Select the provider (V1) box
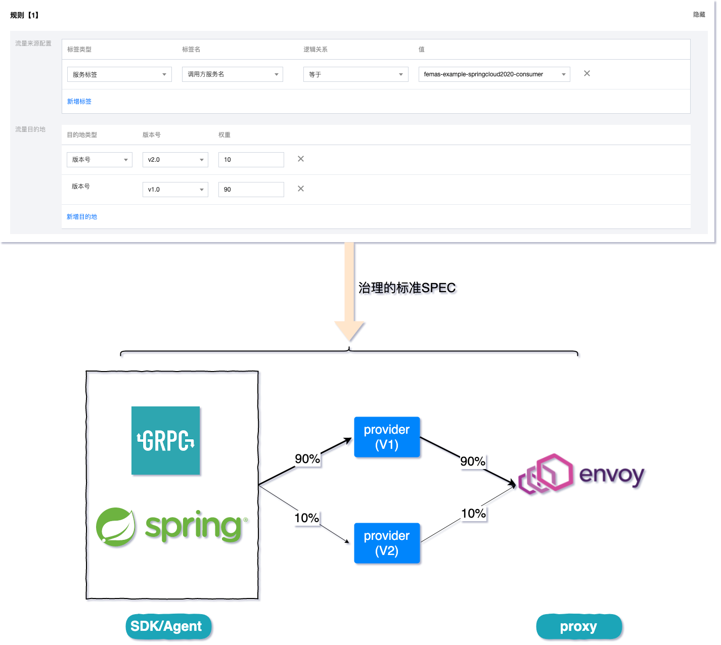 387,437
